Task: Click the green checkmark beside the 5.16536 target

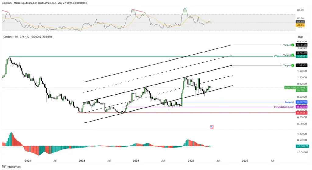Action: (x=293, y=45)
